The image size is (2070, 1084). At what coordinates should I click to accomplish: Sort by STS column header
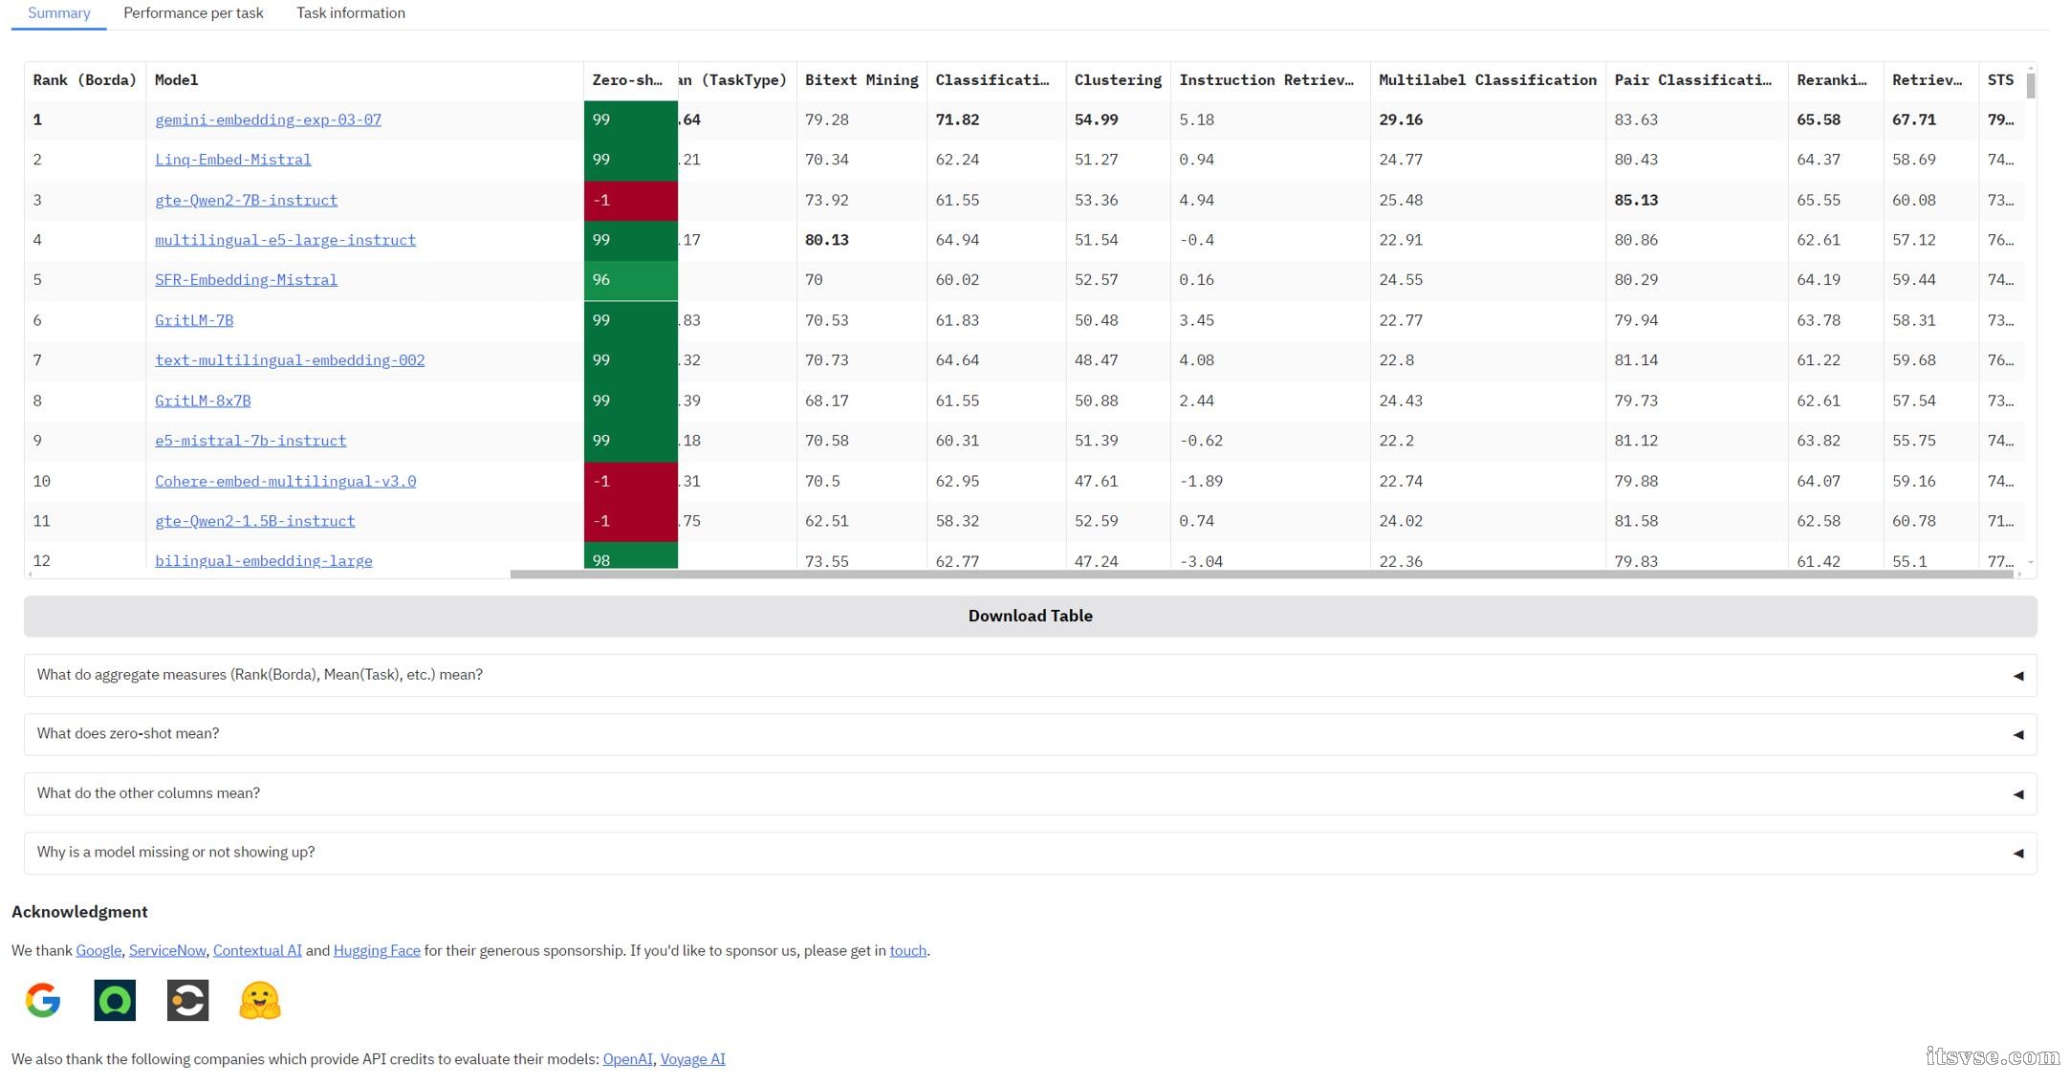(2001, 80)
